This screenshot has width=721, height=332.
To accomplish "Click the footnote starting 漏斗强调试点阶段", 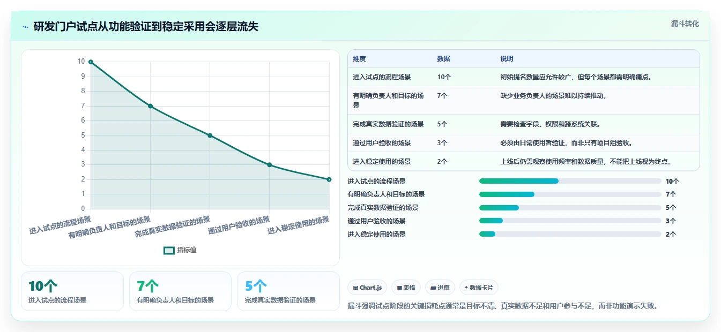I will (503, 306).
